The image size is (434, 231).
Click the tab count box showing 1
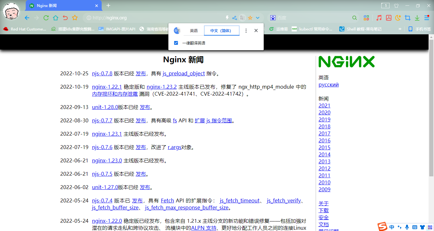tap(385, 5)
